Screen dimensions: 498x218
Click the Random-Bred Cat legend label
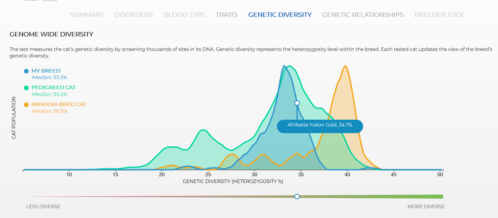click(x=59, y=104)
